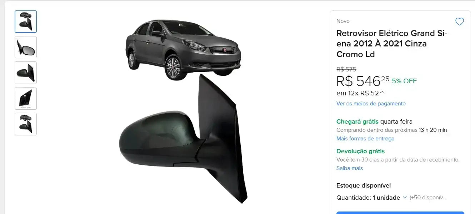Add product to favorites with heart icon
The width and height of the screenshot is (475, 214).
click(x=459, y=22)
